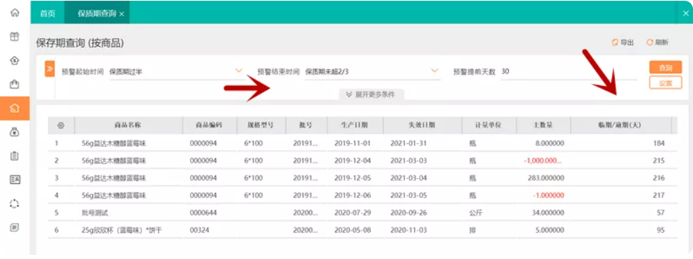The image size is (693, 259).
Task: Click the 刷新 refresh button
Action: pos(658,42)
